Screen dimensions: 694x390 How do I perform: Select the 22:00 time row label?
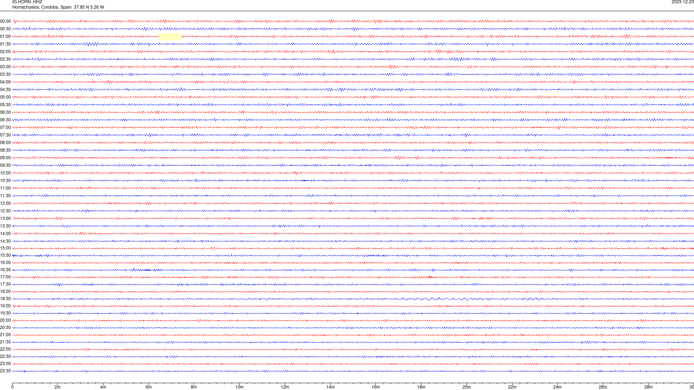[x=5, y=349]
